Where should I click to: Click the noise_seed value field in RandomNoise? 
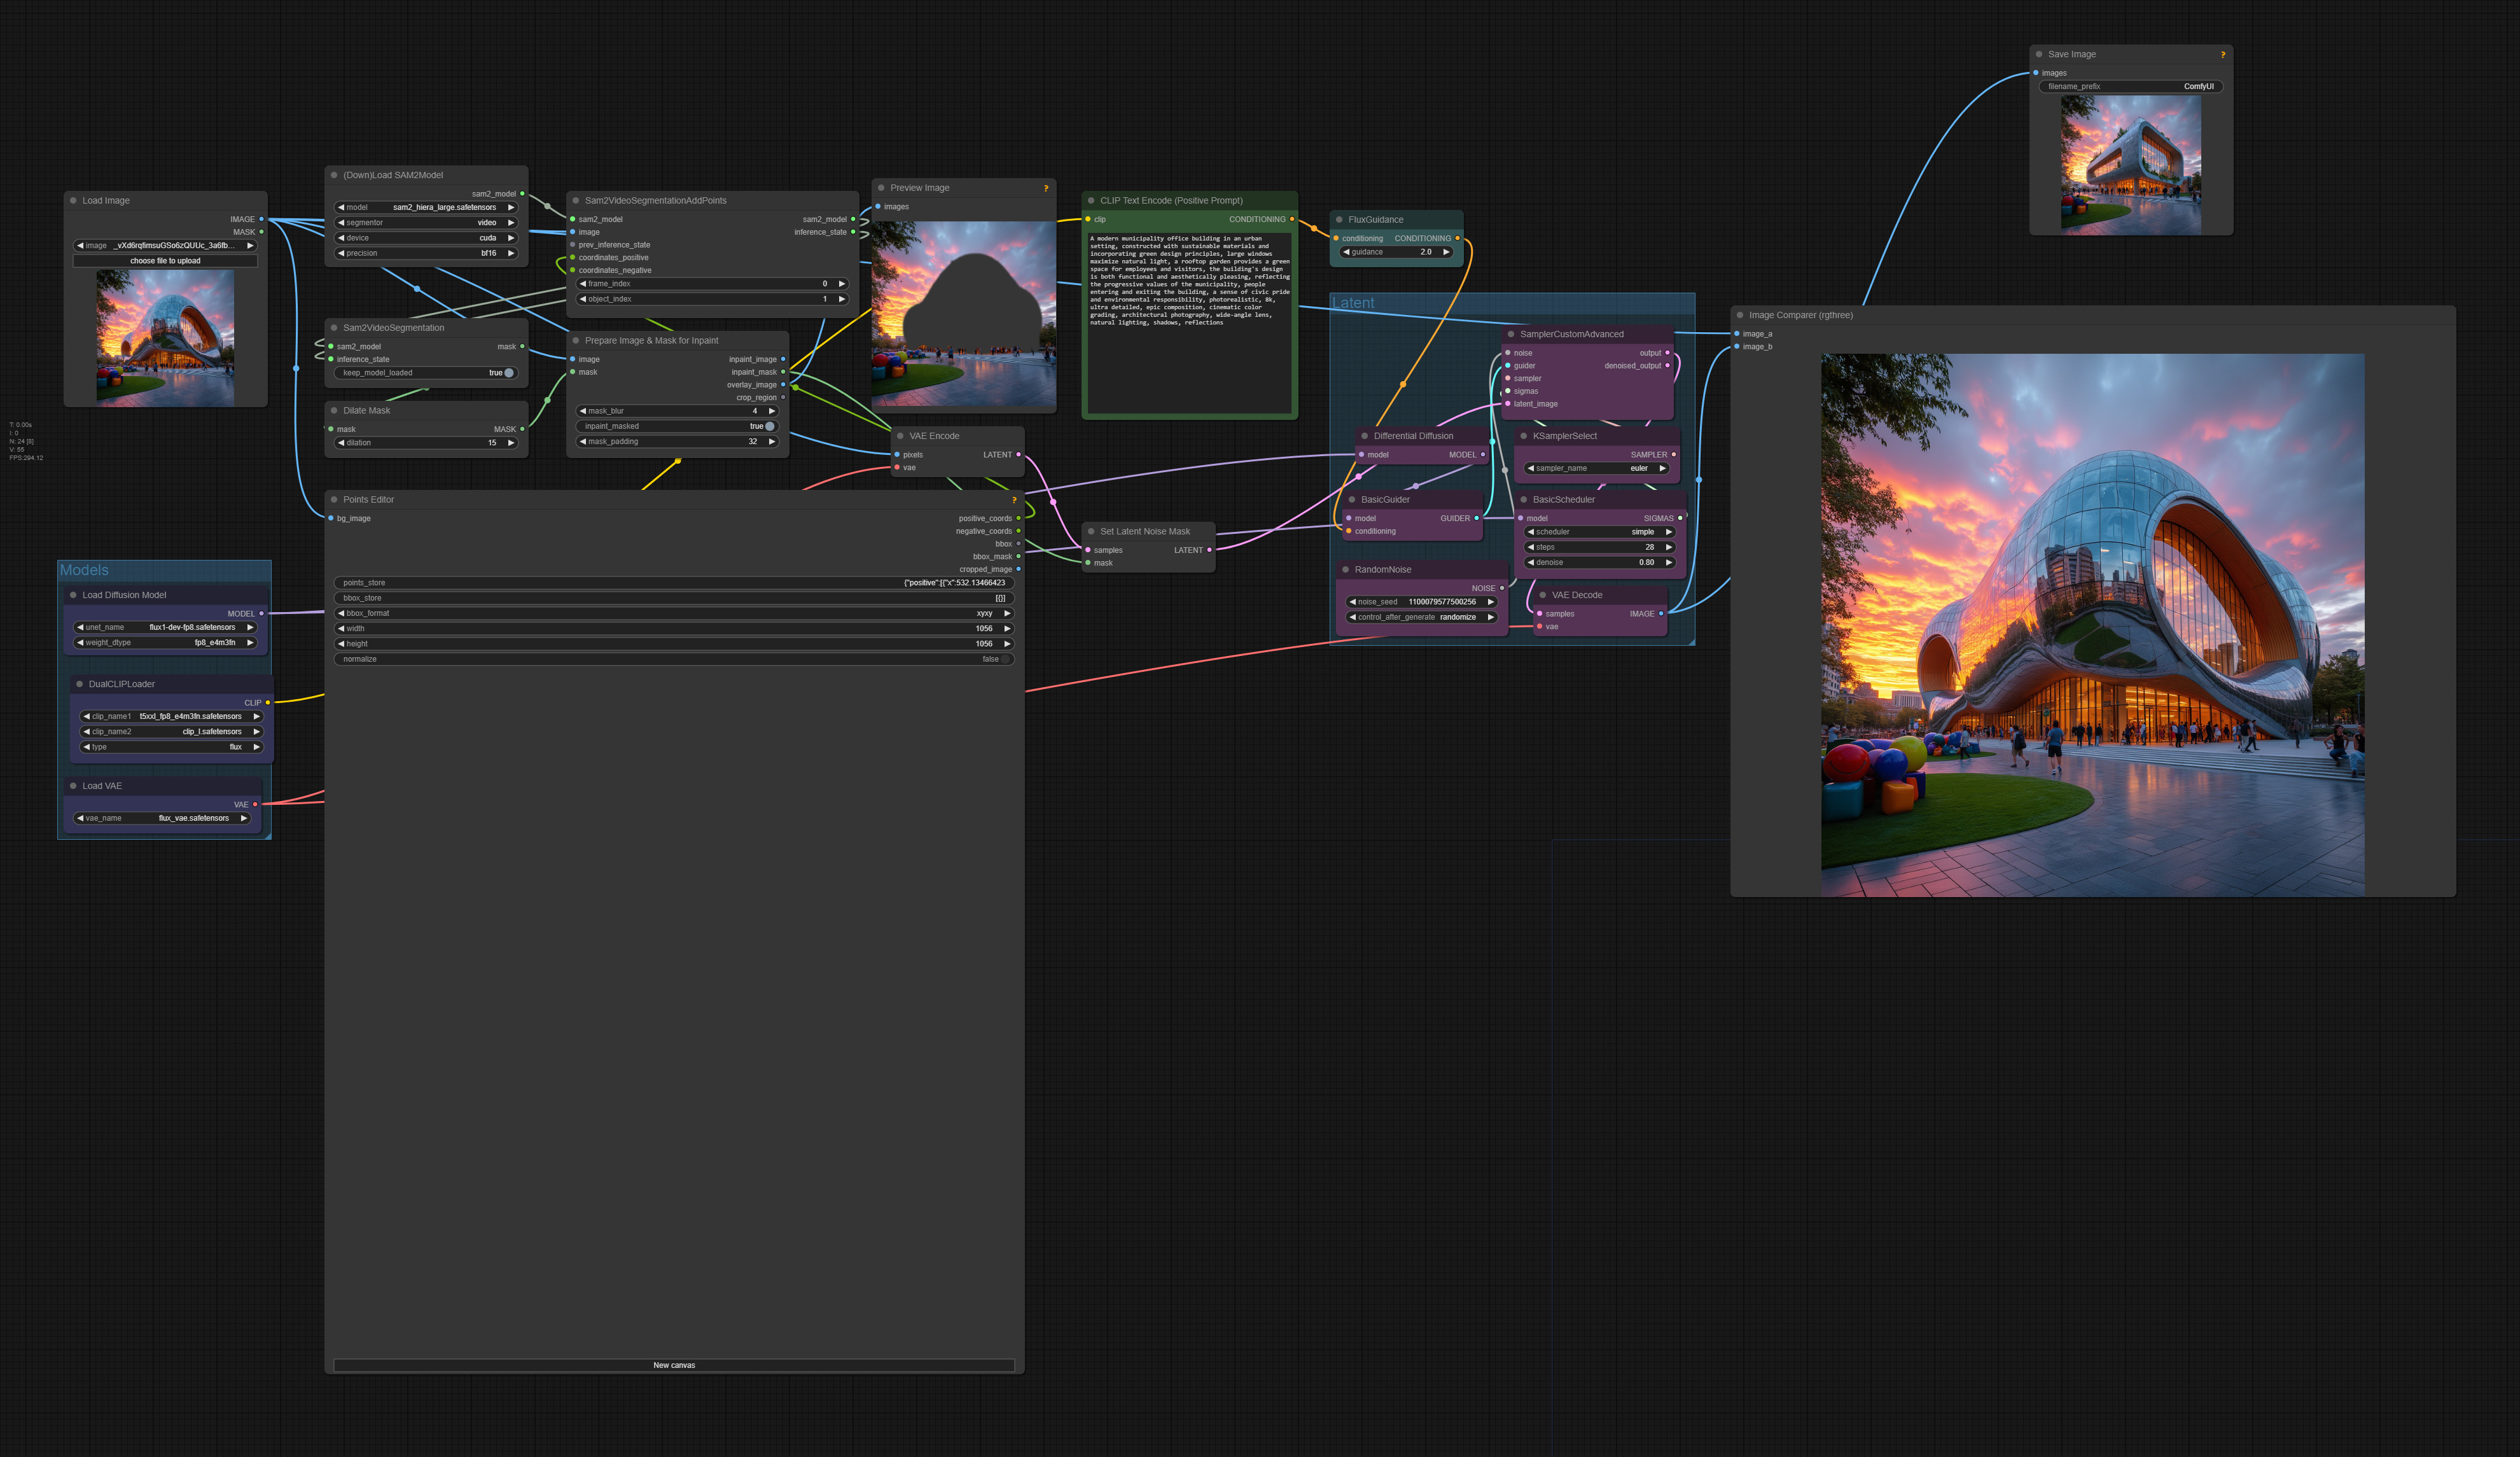pos(1440,602)
